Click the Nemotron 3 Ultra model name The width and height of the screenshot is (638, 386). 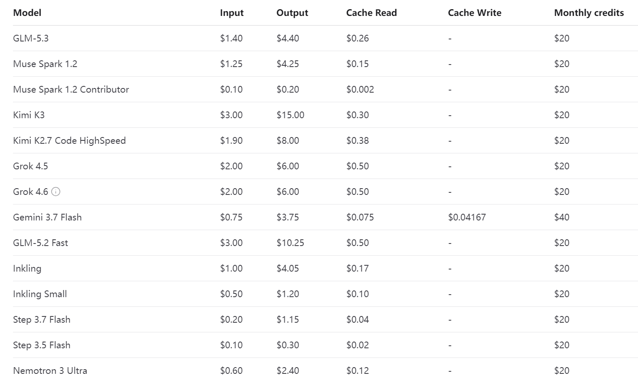pyautogui.click(x=50, y=370)
